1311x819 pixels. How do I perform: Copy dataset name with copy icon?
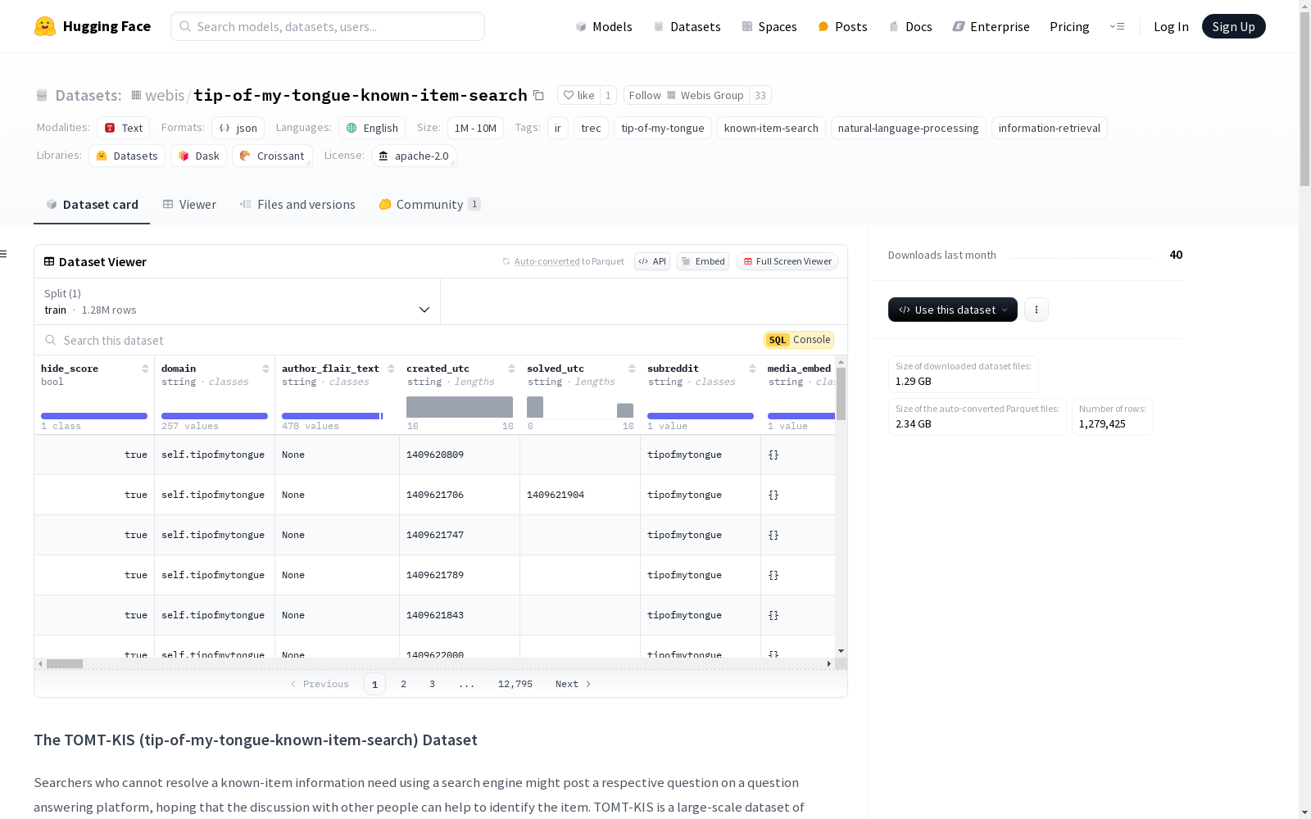pos(538,95)
